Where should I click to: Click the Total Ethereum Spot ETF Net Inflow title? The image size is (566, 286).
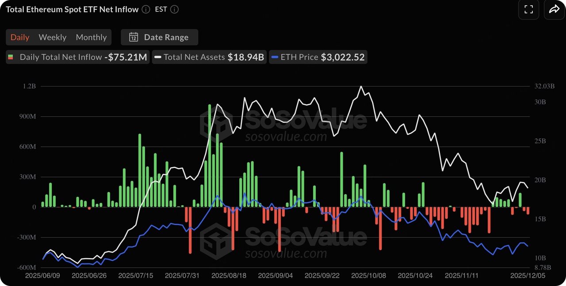pyautogui.click(x=72, y=9)
